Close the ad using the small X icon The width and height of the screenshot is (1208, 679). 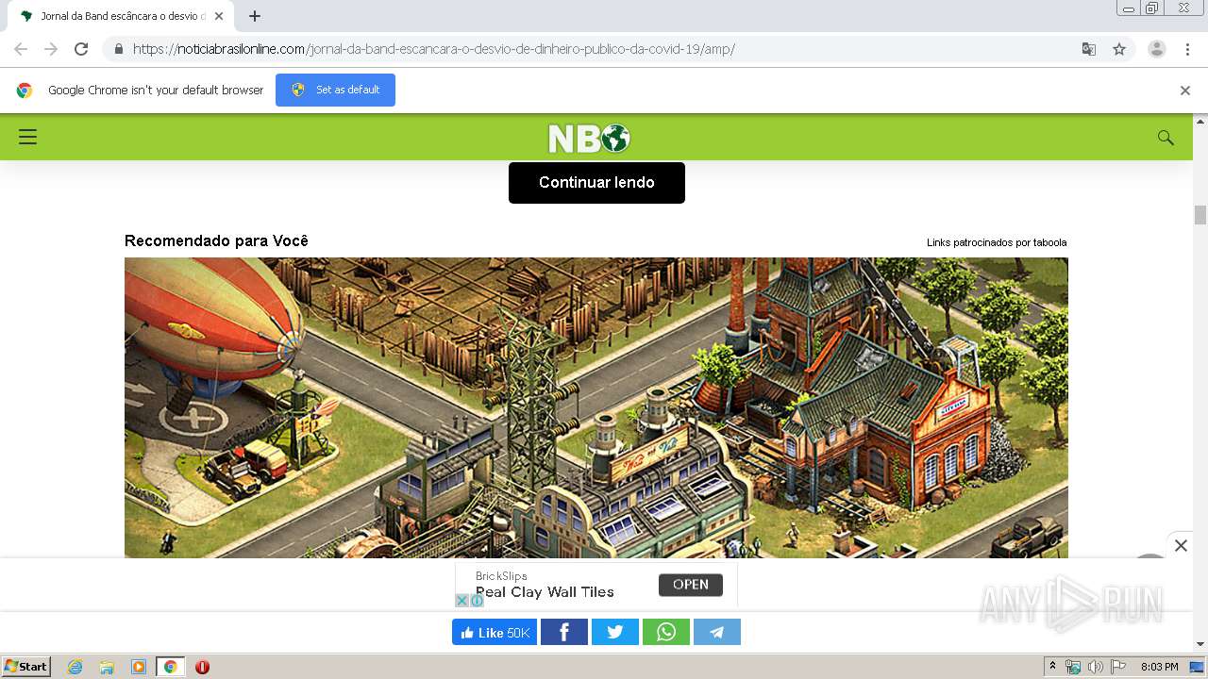click(461, 601)
